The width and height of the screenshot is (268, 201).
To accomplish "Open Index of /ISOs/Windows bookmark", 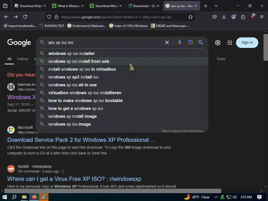I will [129, 26].
